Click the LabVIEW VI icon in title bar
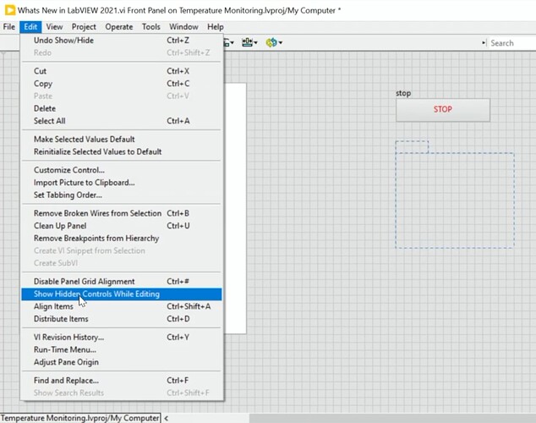Screen dimensions: 536x423 point(10,10)
